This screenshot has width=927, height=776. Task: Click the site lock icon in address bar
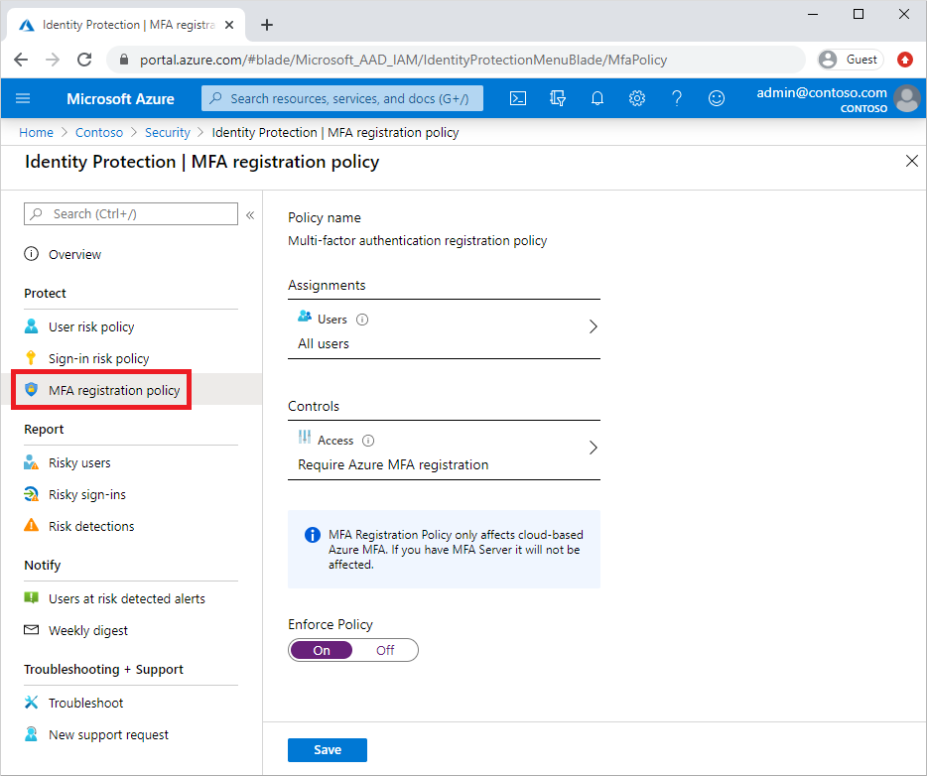click(x=123, y=60)
